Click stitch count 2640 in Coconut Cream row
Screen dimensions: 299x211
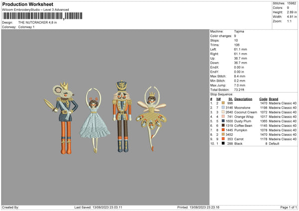click(229, 112)
